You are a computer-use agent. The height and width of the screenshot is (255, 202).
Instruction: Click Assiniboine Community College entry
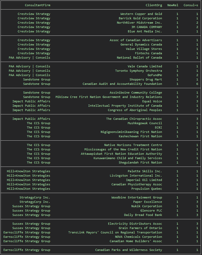point(136,93)
